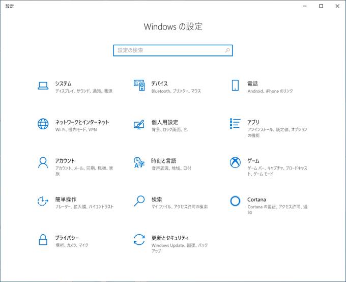This screenshot has width=346, height=282.
Task: Open the デバイス keyboard icon
Action: (x=139, y=86)
